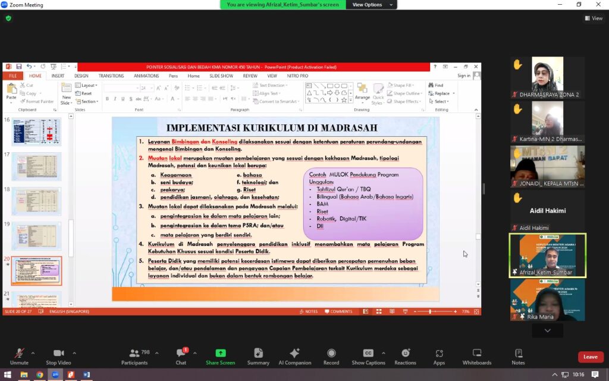Change layout using the View button
609x381 pixels.
(x=593, y=18)
